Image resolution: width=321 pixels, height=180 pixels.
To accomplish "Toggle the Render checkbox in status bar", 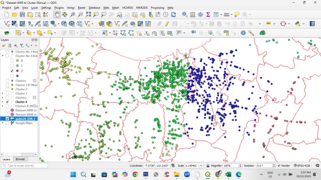I will tap(279, 165).
